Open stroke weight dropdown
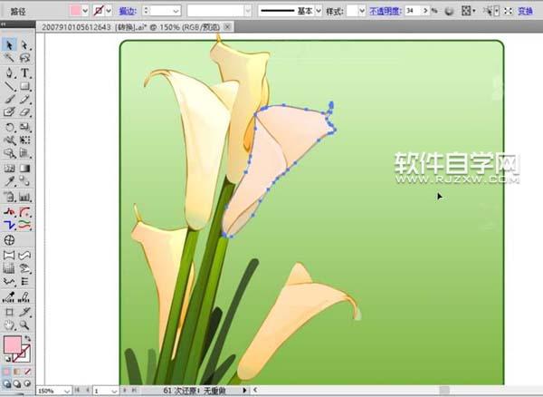Image resolution: width=543 pixels, height=397 pixels. tap(176, 11)
